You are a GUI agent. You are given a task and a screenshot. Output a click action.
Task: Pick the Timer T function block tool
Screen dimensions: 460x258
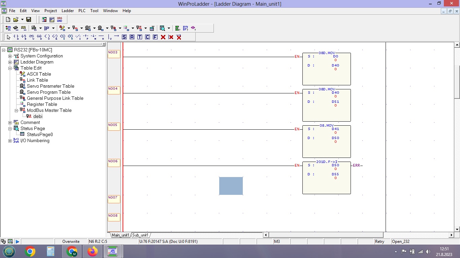click(140, 37)
